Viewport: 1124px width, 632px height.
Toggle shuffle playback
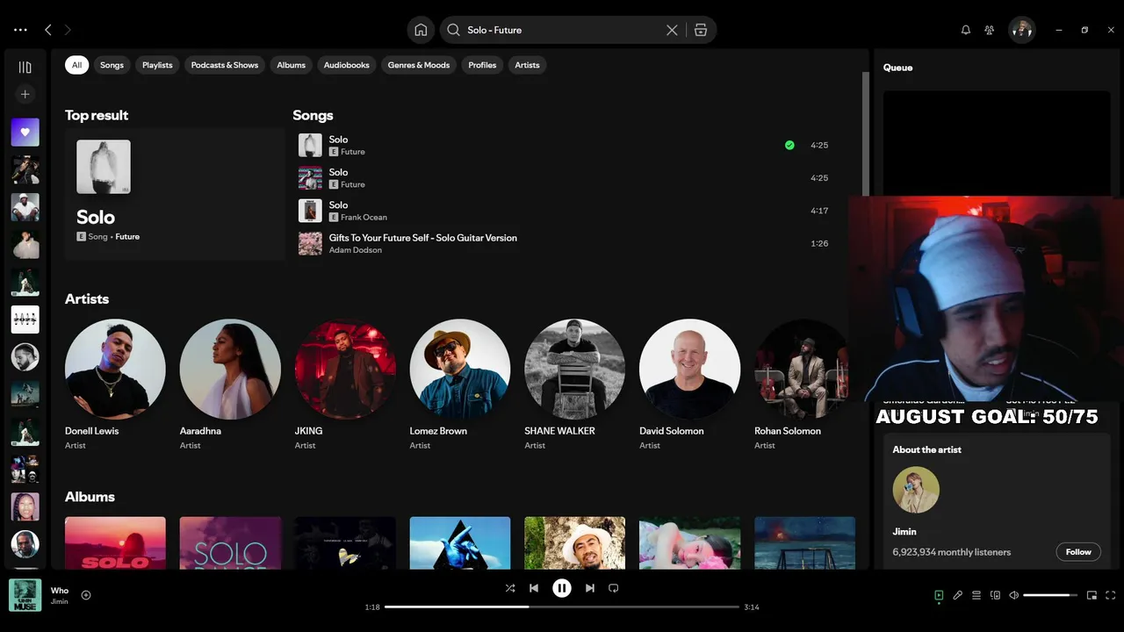pyautogui.click(x=510, y=588)
